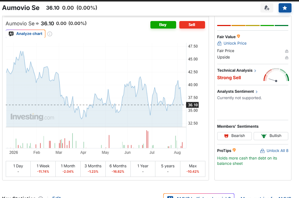Open the Analysts Sentiment heading link
Image resolution: width=299 pixels, height=198 pixels.
coord(235,91)
